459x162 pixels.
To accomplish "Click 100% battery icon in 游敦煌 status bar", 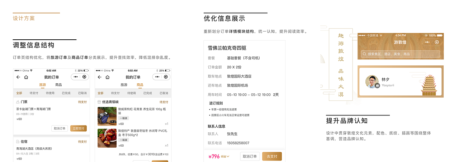I will point(440,35).
